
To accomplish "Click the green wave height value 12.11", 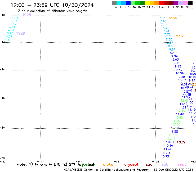I will tap(171, 139).
